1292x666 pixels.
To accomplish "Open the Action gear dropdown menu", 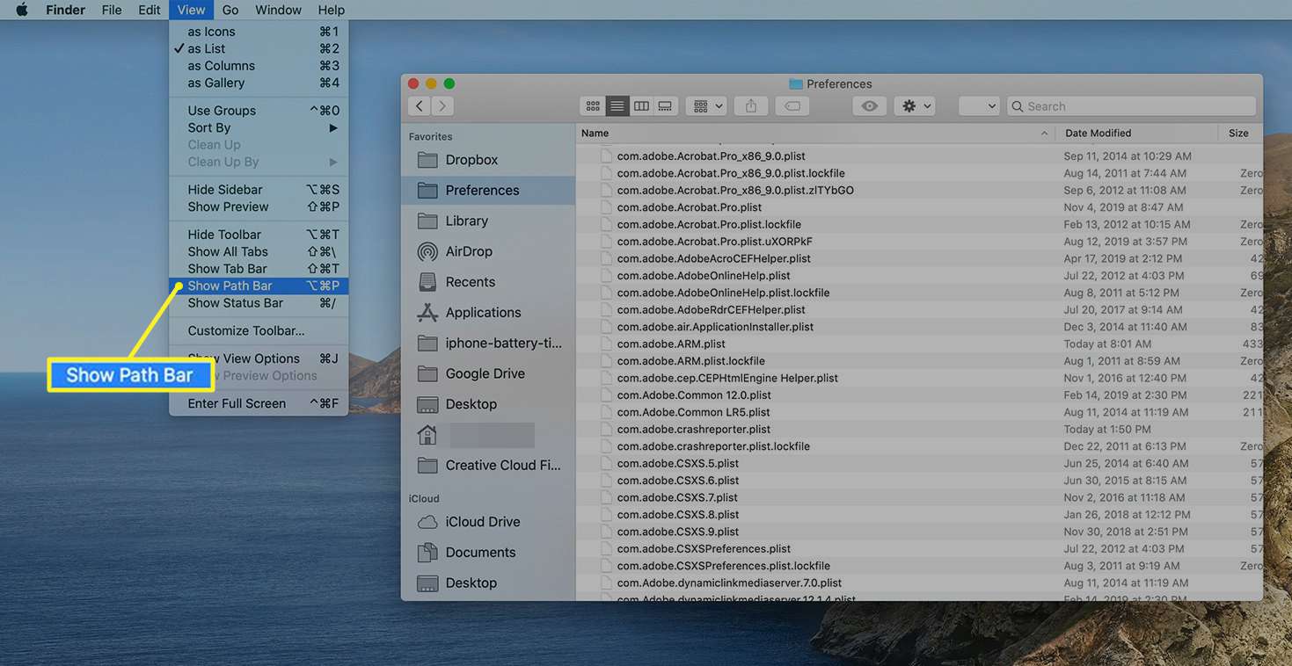I will 915,106.
